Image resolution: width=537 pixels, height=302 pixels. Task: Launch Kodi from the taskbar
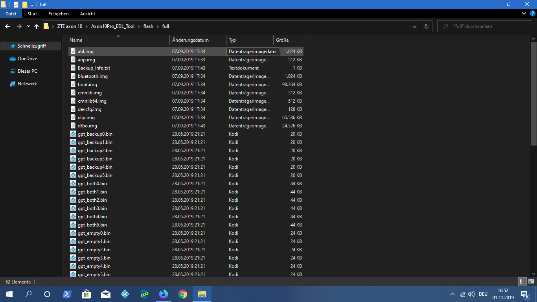(125, 294)
